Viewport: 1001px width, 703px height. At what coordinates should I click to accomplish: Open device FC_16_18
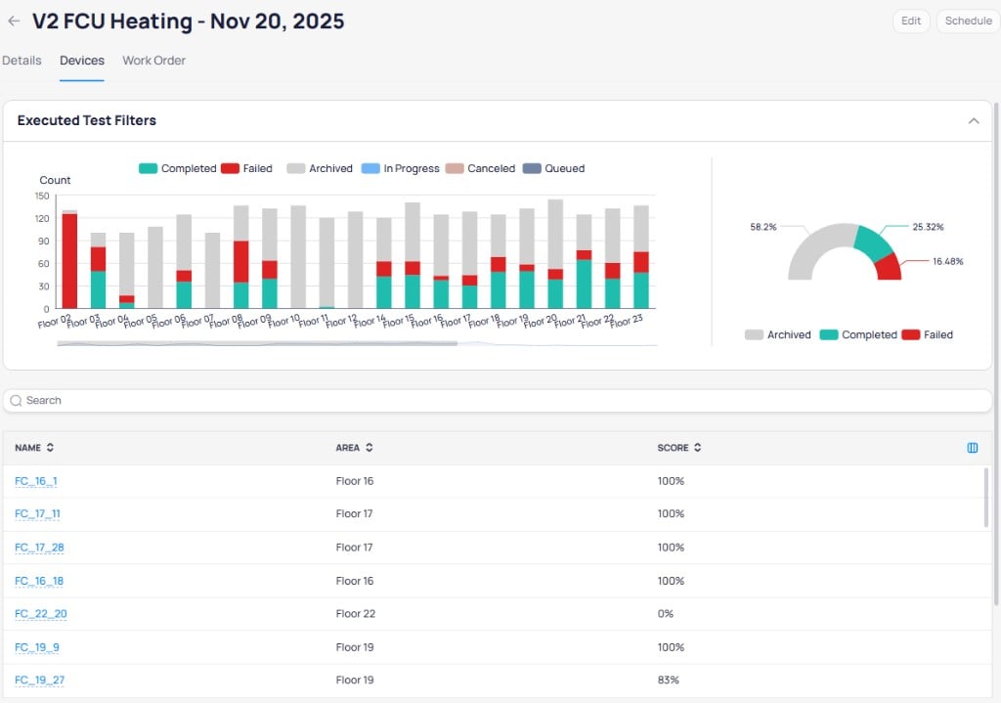[x=39, y=581]
